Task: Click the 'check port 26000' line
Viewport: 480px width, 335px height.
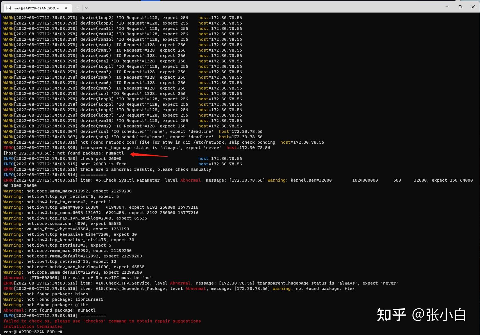Action: [x=123, y=159]
